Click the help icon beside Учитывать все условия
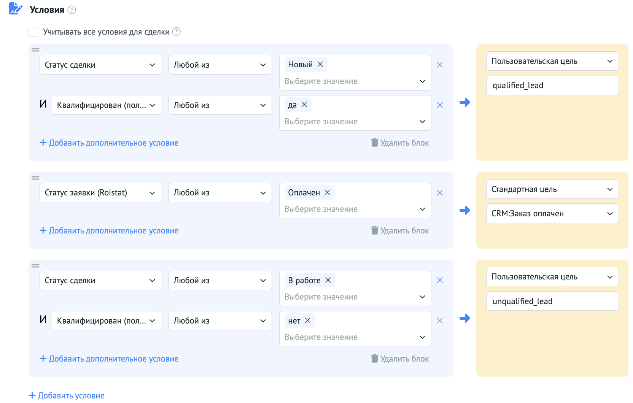The height and width of the screenshot is (403, 633). [176, 32]
